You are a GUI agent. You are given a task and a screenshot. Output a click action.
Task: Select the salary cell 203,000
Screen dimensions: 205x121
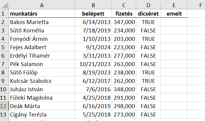pos(124,39)
